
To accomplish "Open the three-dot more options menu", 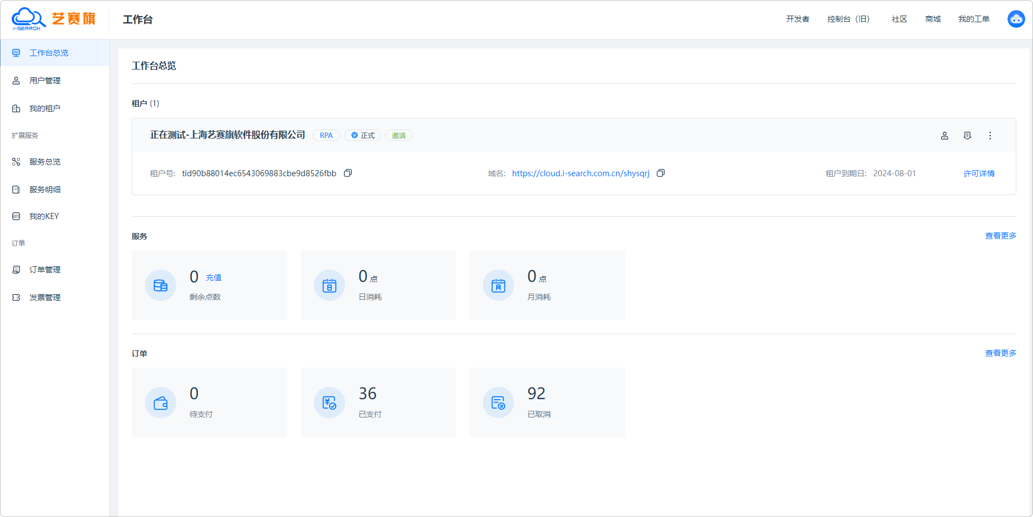I will (x=990, y=136).
